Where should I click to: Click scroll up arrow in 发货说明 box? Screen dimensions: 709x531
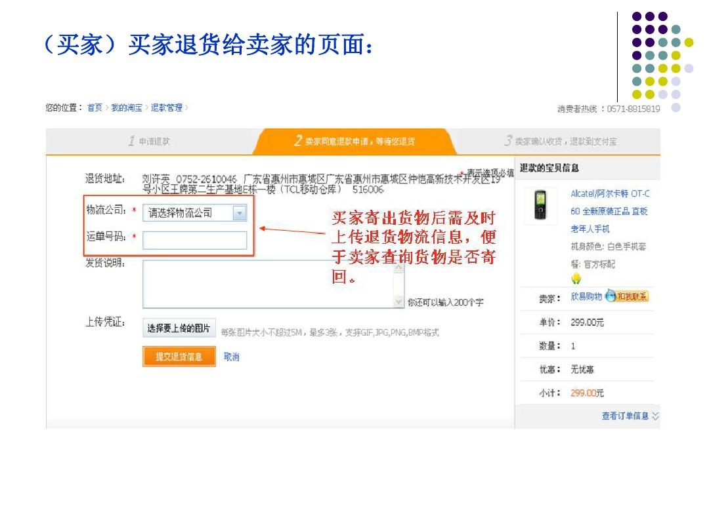398,267
